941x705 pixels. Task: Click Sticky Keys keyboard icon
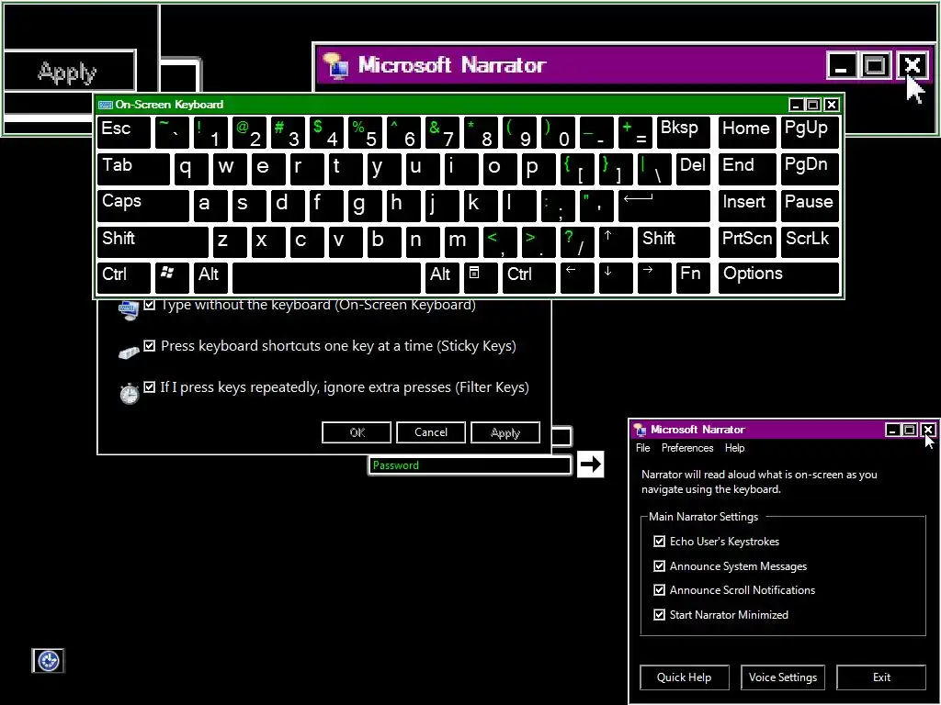129,352
